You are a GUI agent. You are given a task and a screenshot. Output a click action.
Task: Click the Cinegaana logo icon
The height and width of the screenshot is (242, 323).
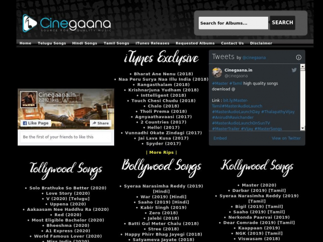coord(30,23)
